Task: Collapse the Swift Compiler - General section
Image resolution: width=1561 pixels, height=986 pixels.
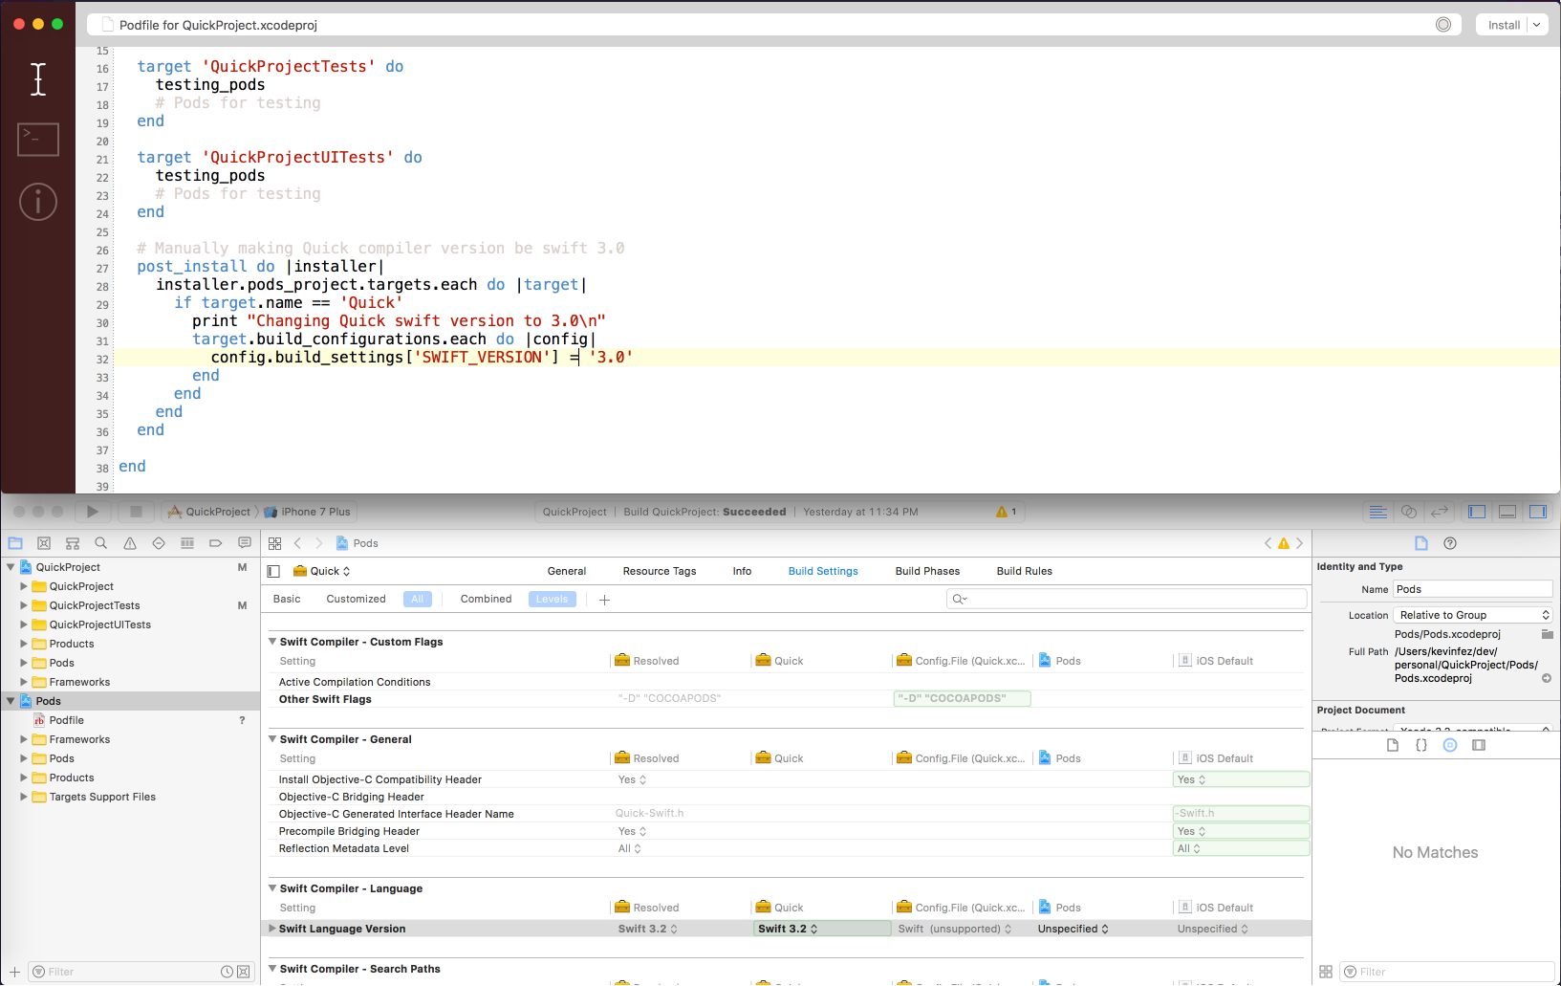Action: pos(272,739)
